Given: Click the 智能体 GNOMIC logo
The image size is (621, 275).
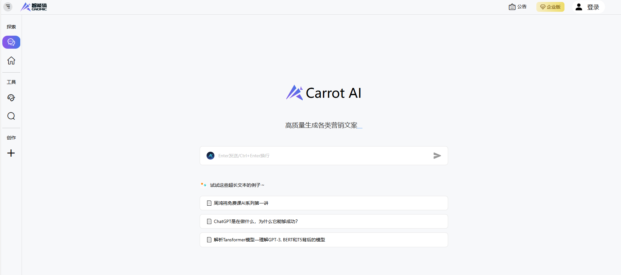Looking at the screenshot, I should (34, 7).
